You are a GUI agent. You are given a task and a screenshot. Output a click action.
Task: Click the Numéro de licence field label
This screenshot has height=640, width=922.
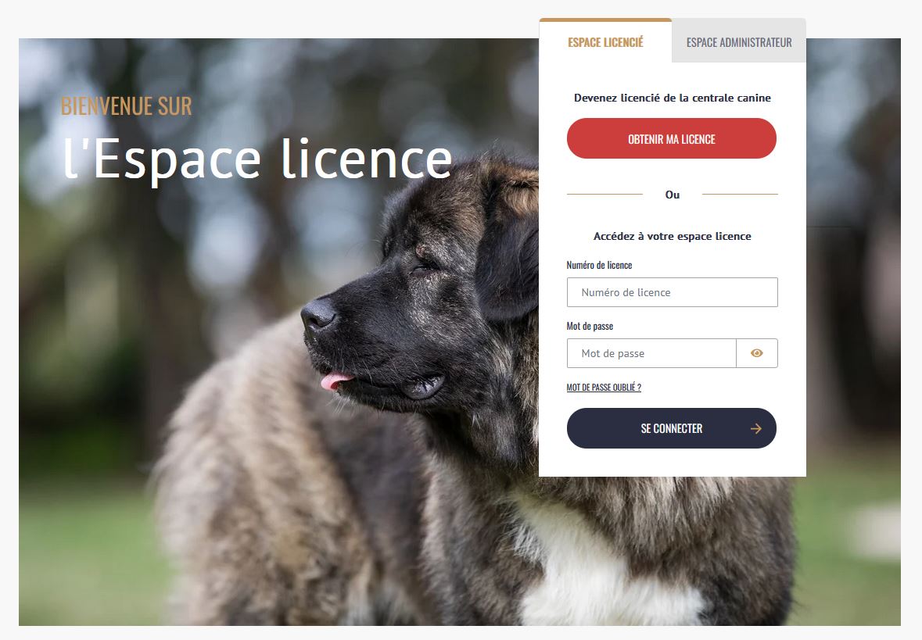click(599, 265)
